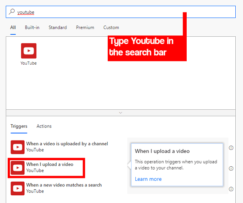
Task: Click icon for video uploaded by channel trigger
Action: pos(17,147)
